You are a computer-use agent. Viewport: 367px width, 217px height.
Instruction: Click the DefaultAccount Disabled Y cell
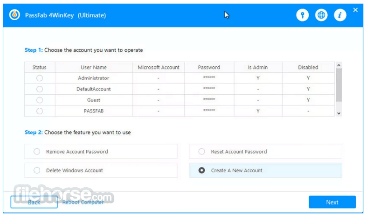click(x=308, y=89)
